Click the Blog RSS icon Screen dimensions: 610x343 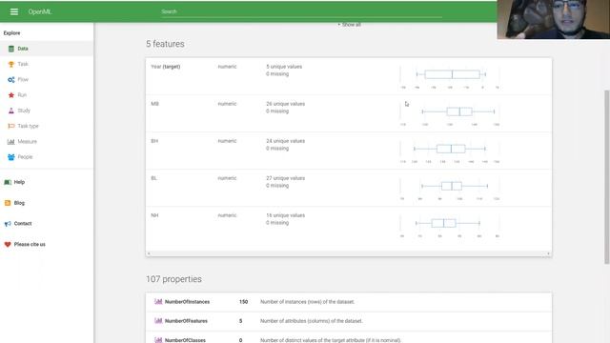[x=8, y=203]
